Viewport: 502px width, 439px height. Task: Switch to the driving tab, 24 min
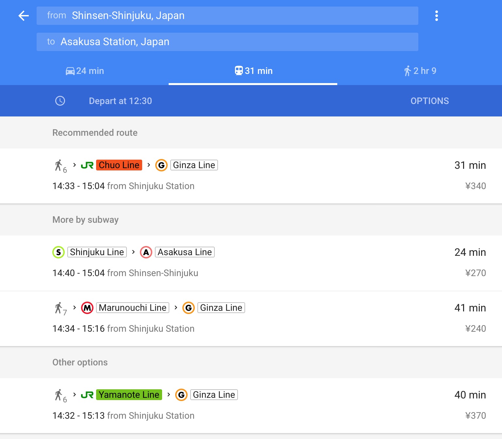click(84, 71)
